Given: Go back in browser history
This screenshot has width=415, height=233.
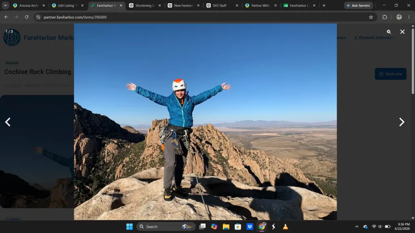Looking at the screenshot, I should click(x=6, y=17).
